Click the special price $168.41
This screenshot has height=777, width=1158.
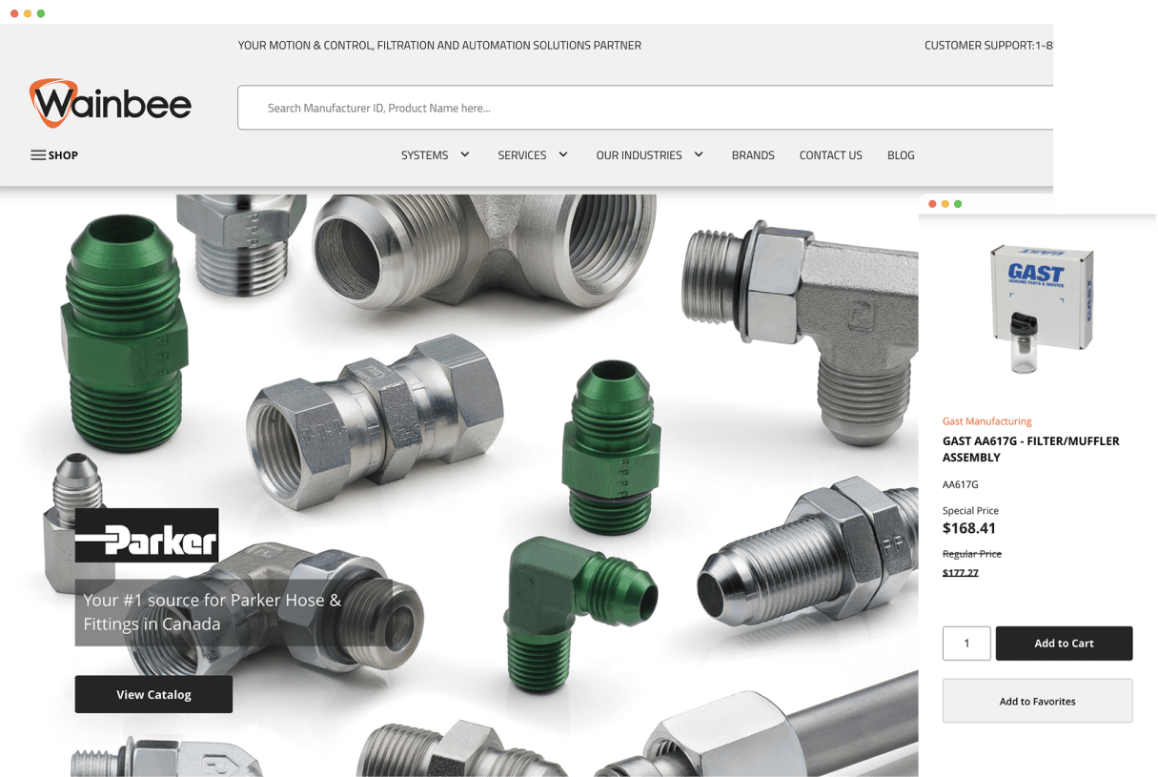(968, 528)
